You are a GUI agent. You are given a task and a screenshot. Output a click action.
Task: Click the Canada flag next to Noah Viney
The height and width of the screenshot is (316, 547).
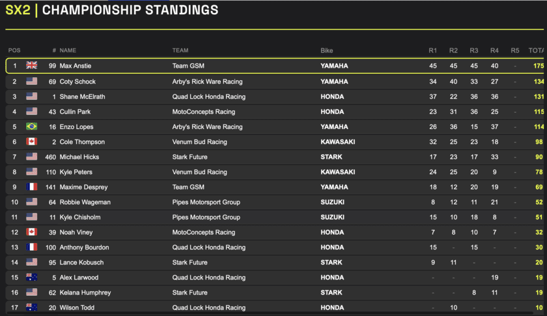click(31, 232)
